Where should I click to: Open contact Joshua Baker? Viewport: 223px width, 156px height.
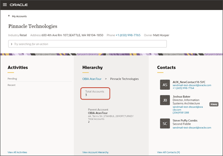tap(182, 97)
